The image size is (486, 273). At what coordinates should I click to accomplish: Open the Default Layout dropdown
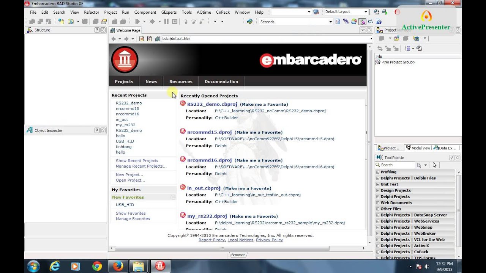coord(366,12)
